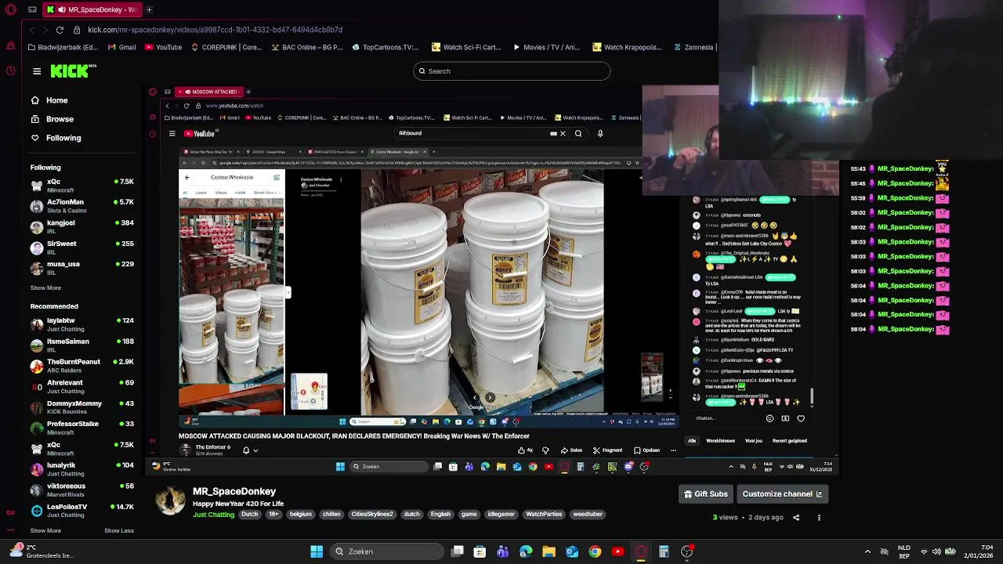Go to Home in Kick sidebar
Screen dimensions: 1003x564
[56, 100]
